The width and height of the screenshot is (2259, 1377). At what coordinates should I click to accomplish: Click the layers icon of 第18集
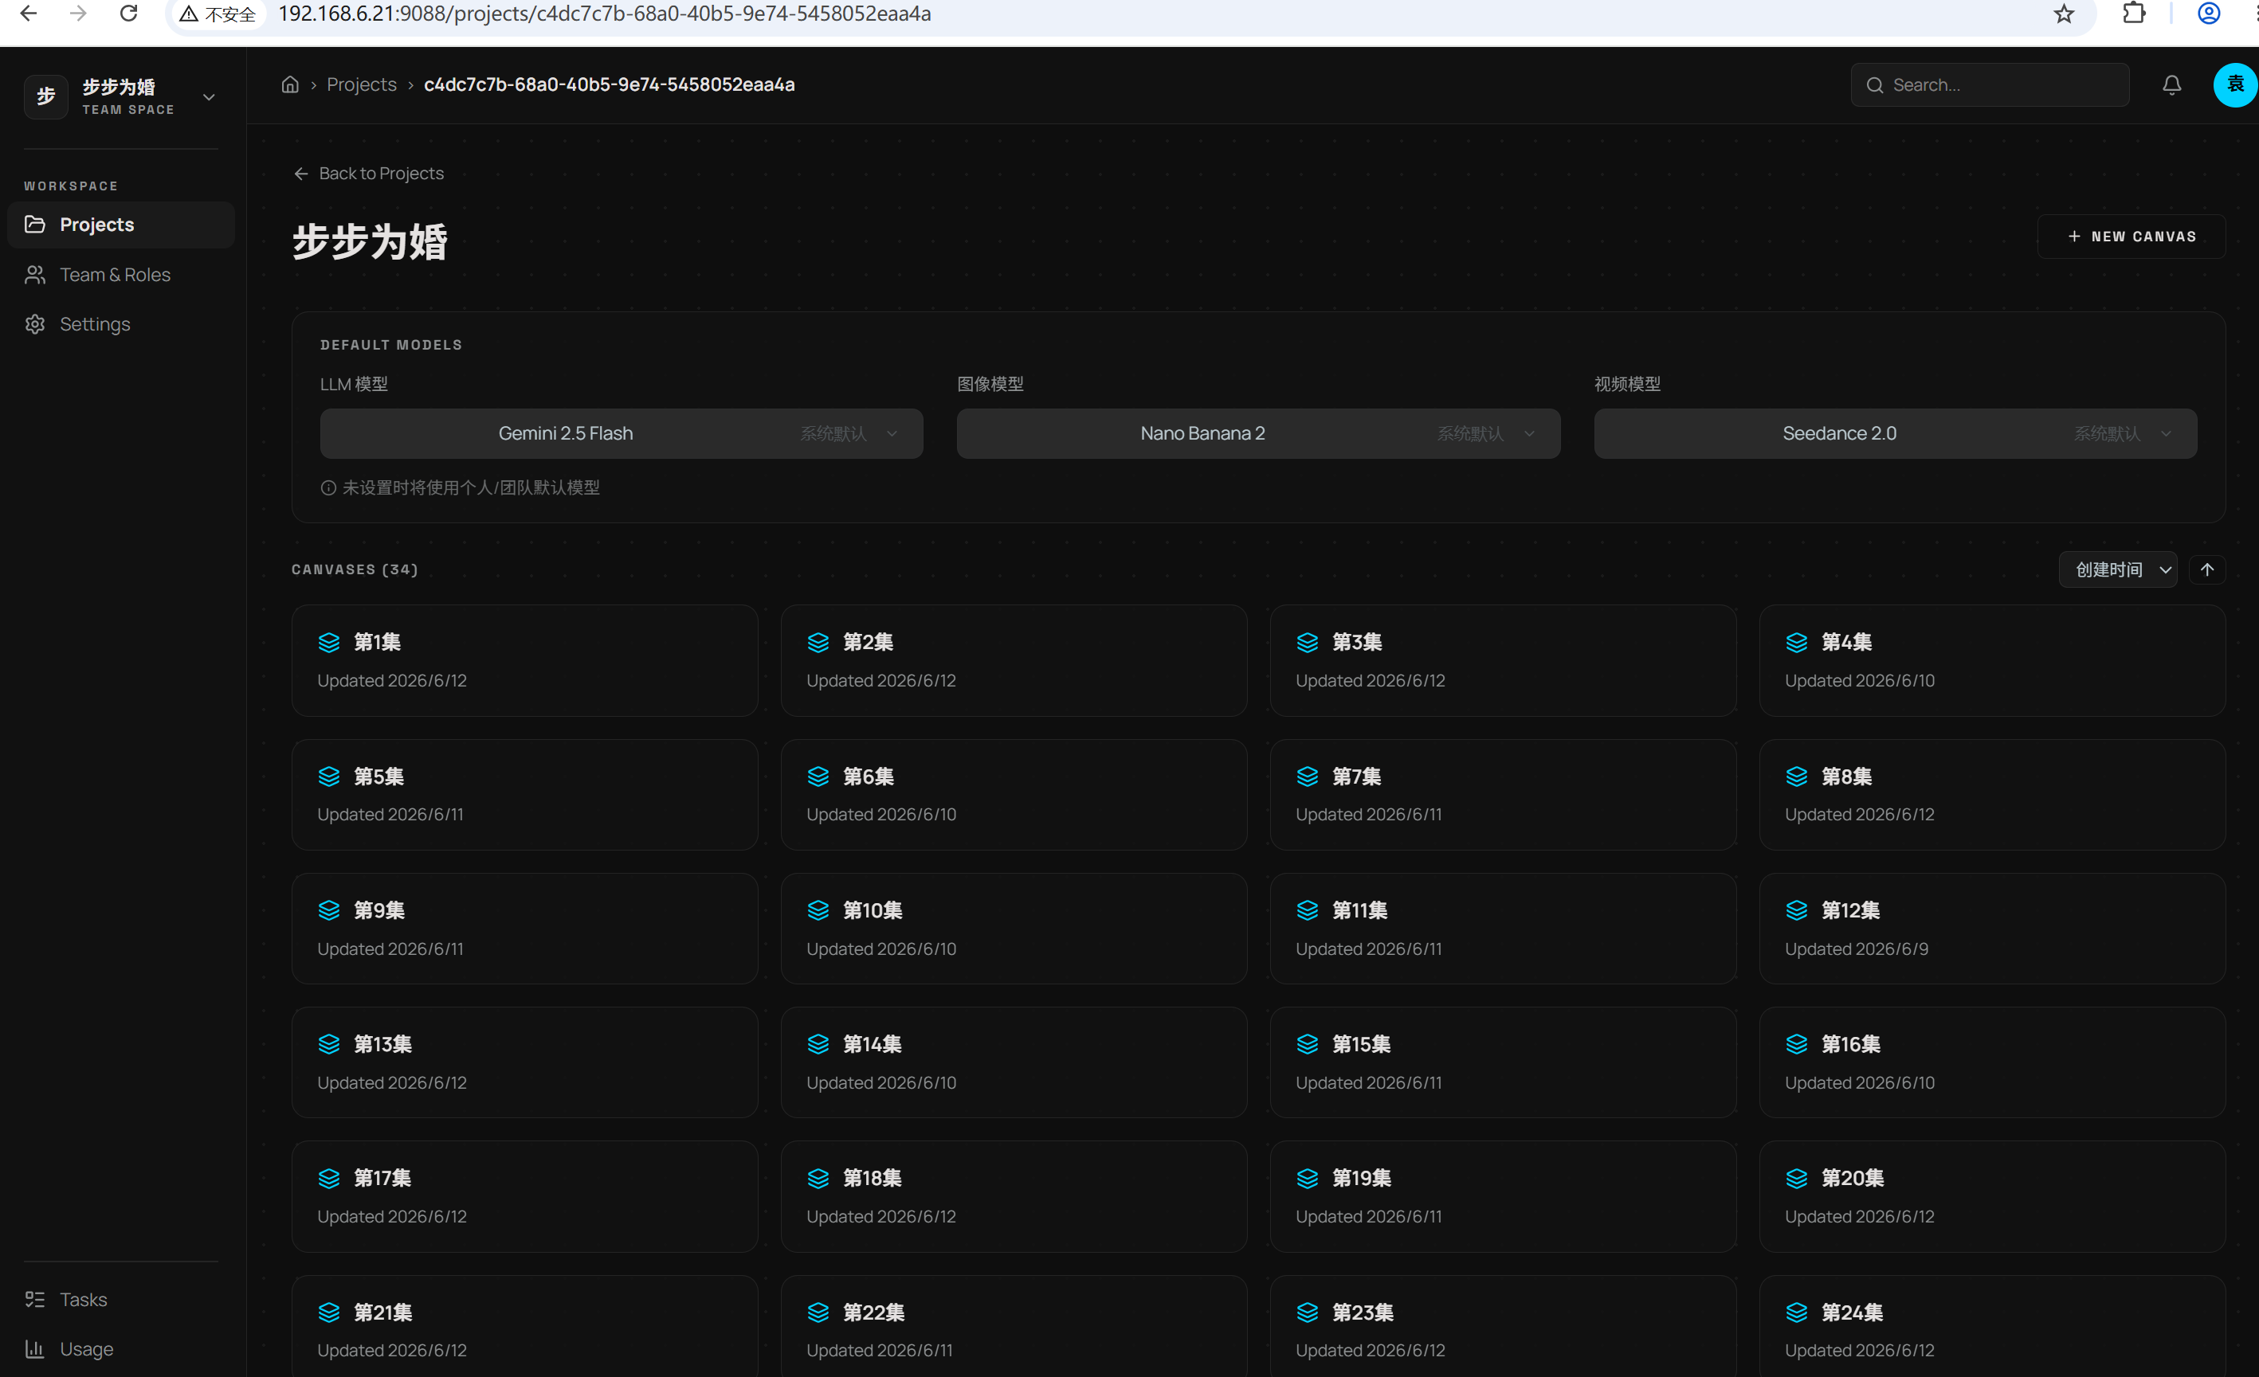click(818, 1178)
